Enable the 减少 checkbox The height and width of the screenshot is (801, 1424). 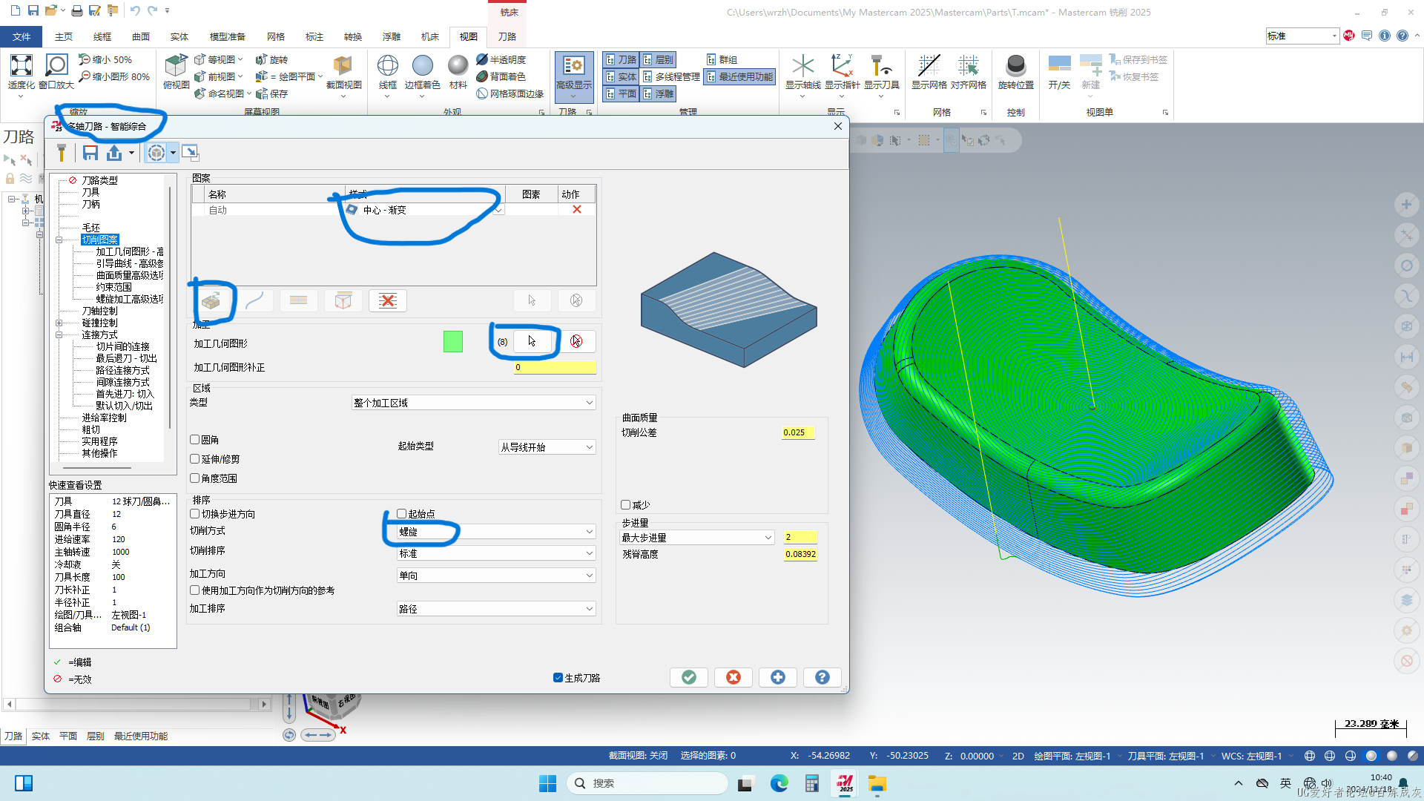pos(625,505)
